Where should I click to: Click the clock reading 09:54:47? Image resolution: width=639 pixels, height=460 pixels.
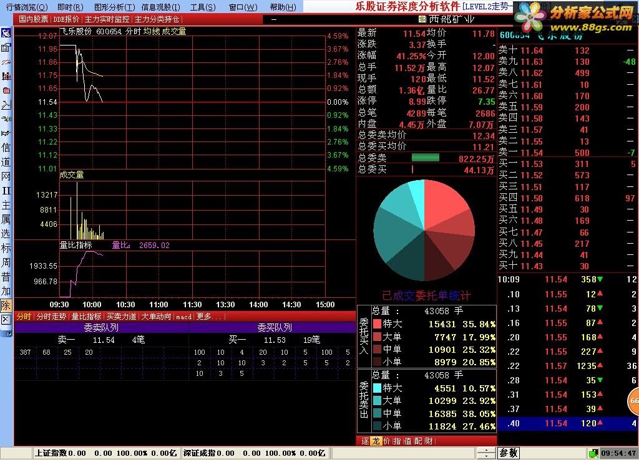619,453
